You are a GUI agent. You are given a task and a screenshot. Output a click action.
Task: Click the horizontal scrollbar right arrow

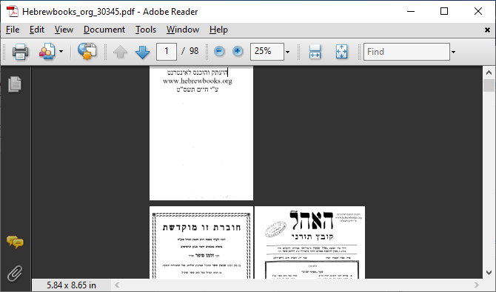[x=477, y=285]
